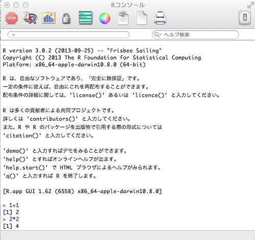This screenshot has height=240, width=255.
Task: Toggle the power switch Quit R icon
Action: click(245, 17)
